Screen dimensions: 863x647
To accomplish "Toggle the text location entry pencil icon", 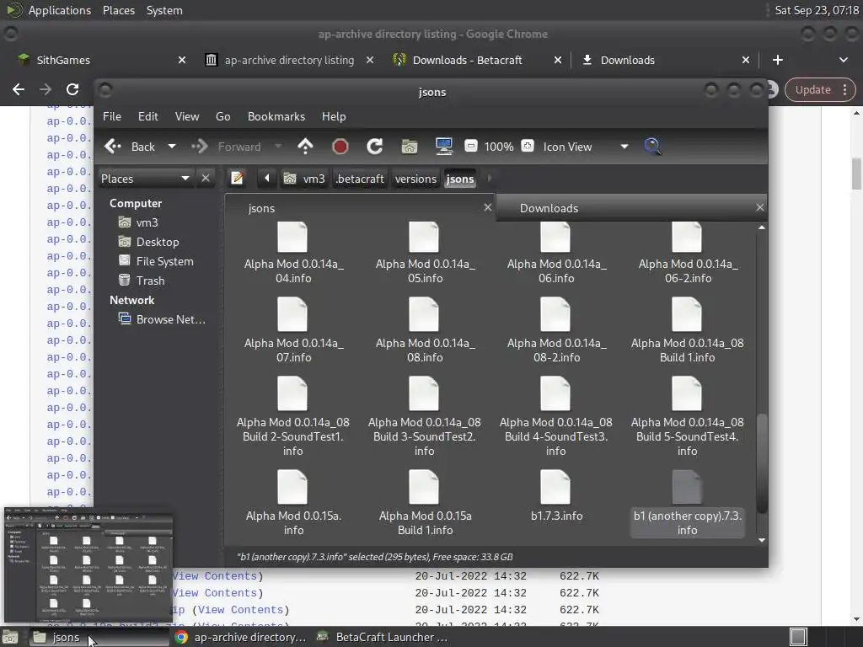I will pyautogui.click(x=237, y=179).
